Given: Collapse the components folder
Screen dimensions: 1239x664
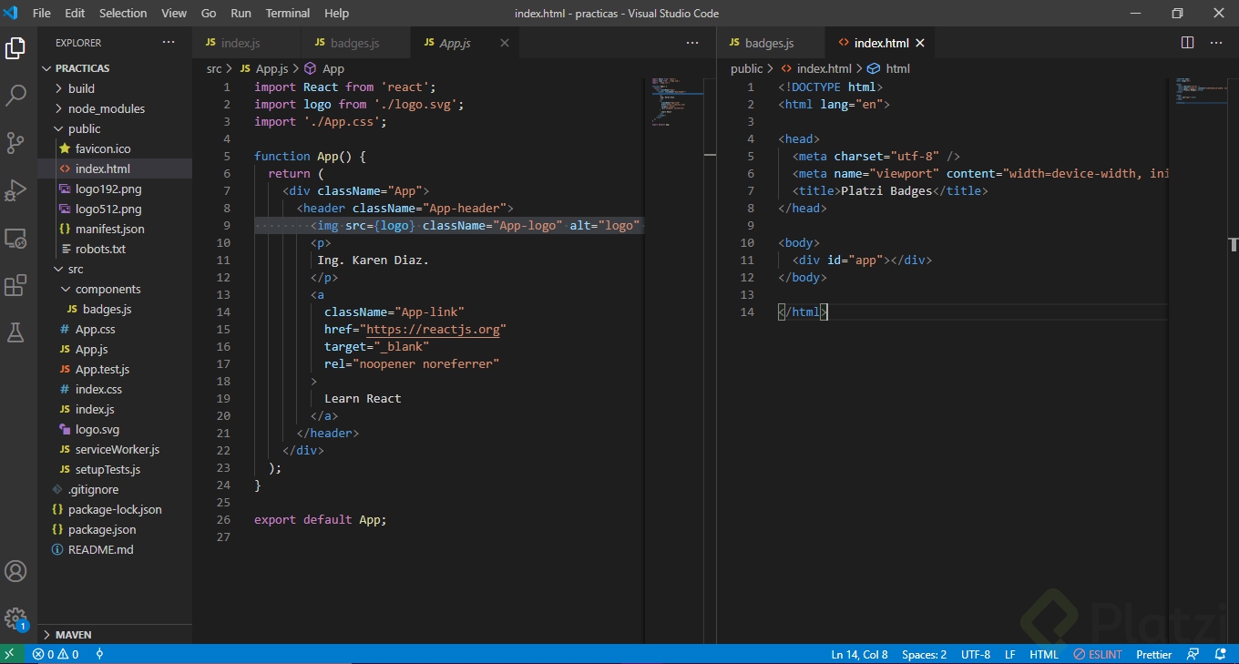Looking at the screenshot, I should click(108, 289).
